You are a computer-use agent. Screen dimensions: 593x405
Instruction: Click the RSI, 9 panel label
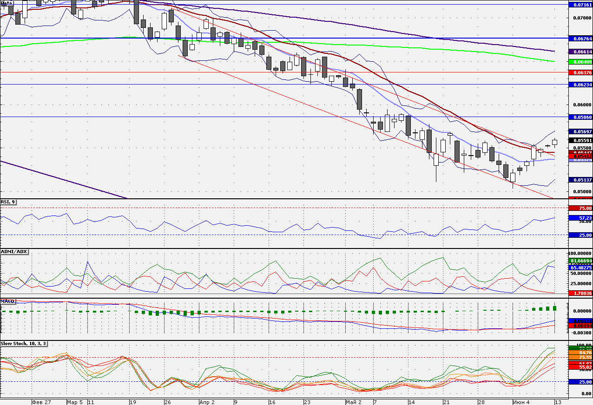(x=8, y=202)
